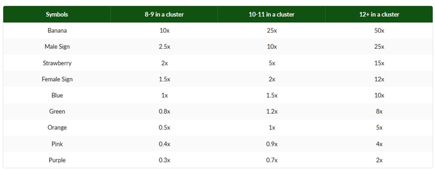Click the Purple symbol name
The height and width of the screenshot is (171, 435).
click(x=57, y=160)
